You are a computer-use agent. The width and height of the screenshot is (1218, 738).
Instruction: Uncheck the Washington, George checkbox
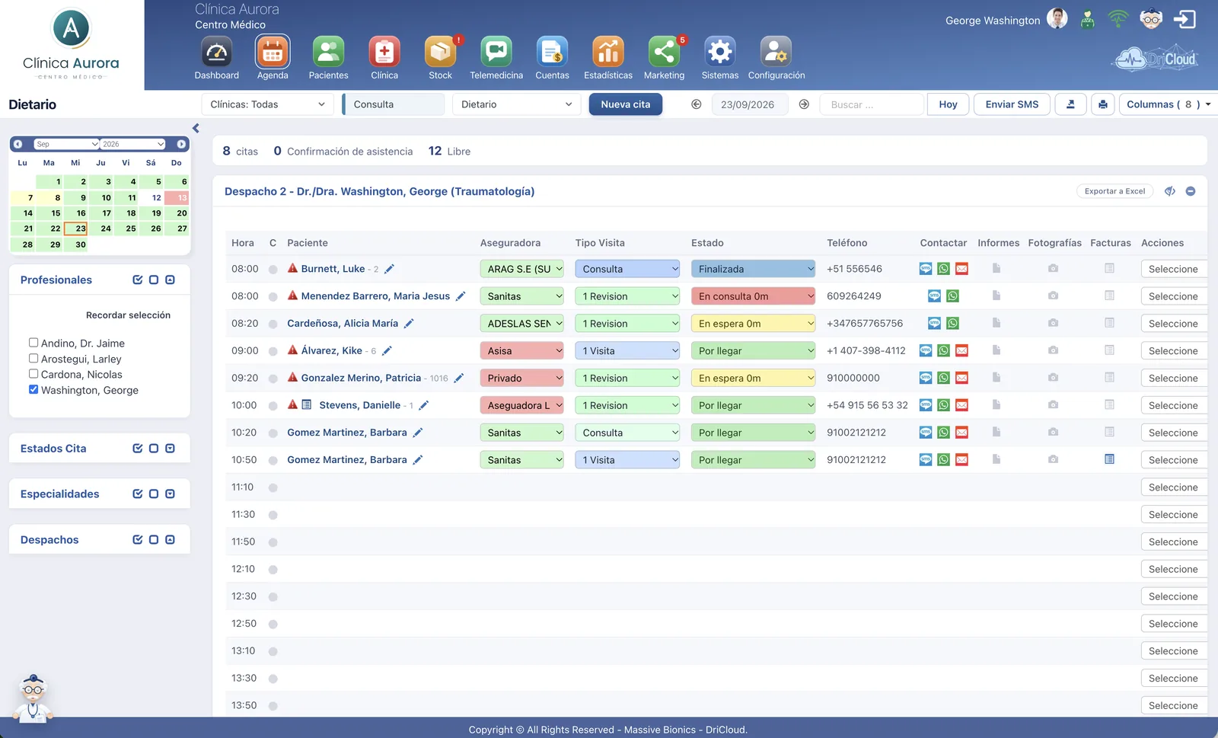[33, 389]
